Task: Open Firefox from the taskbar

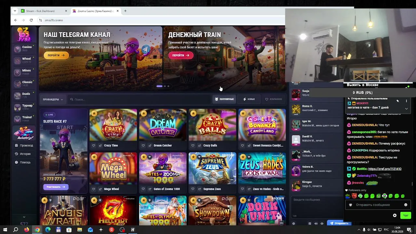Action: pos(27,230)
